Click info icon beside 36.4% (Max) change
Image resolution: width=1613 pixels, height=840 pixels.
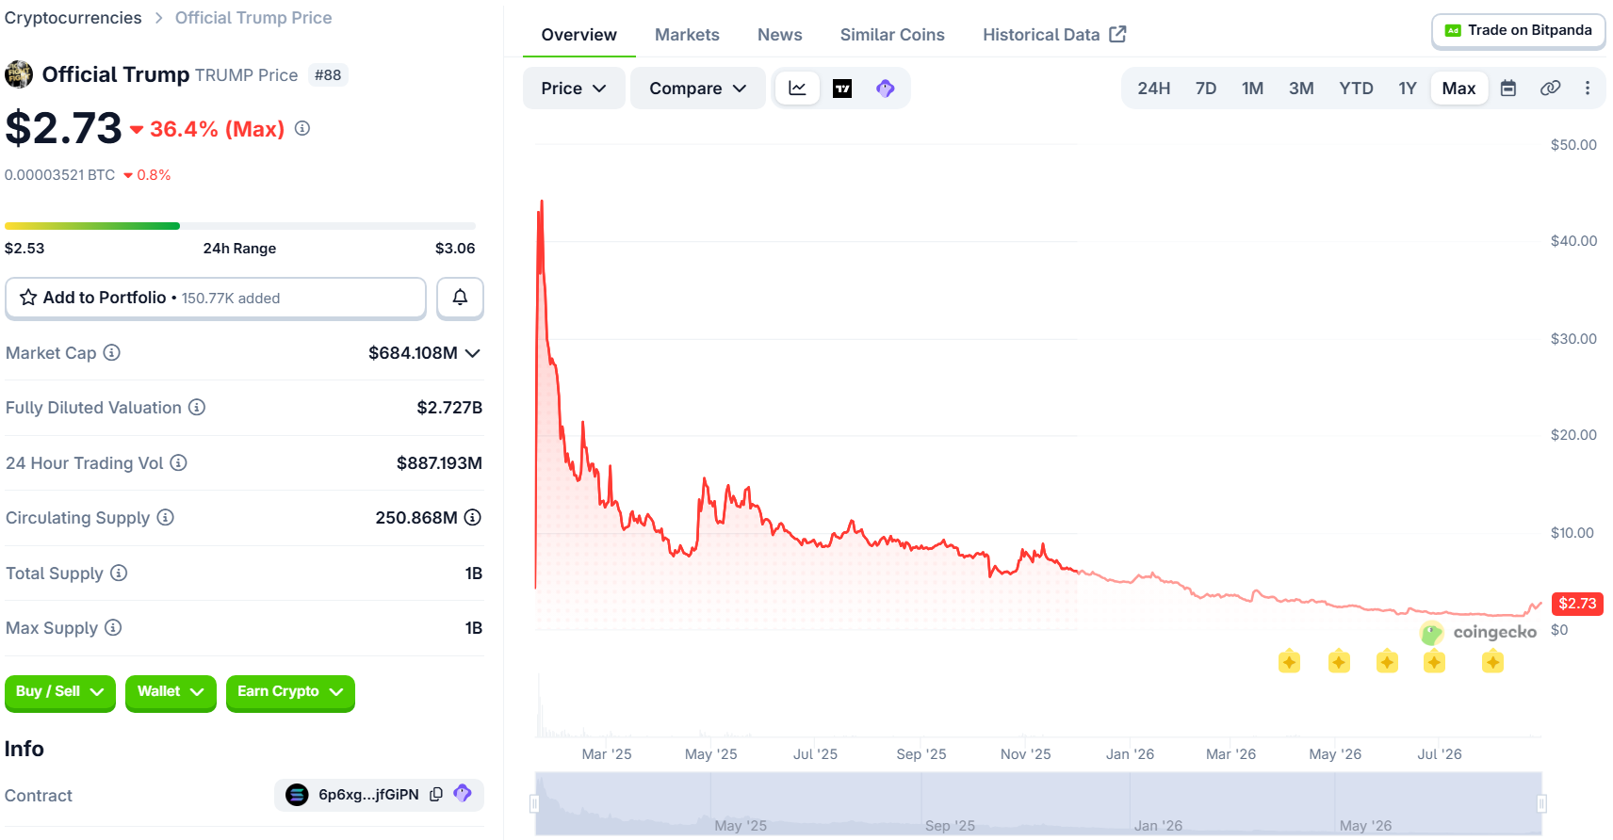coord(302,128)
